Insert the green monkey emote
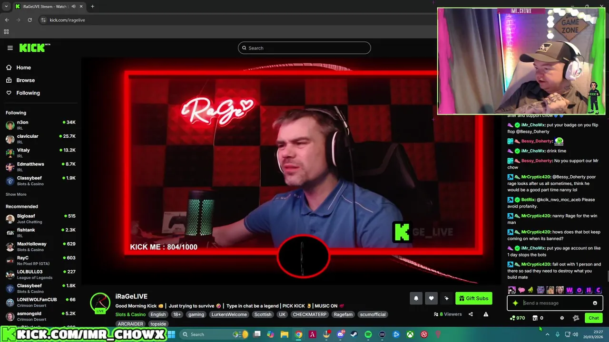 (x=531, y=290)
